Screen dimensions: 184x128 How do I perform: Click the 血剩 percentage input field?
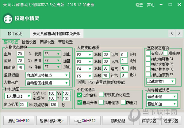(x=21, y=54)
